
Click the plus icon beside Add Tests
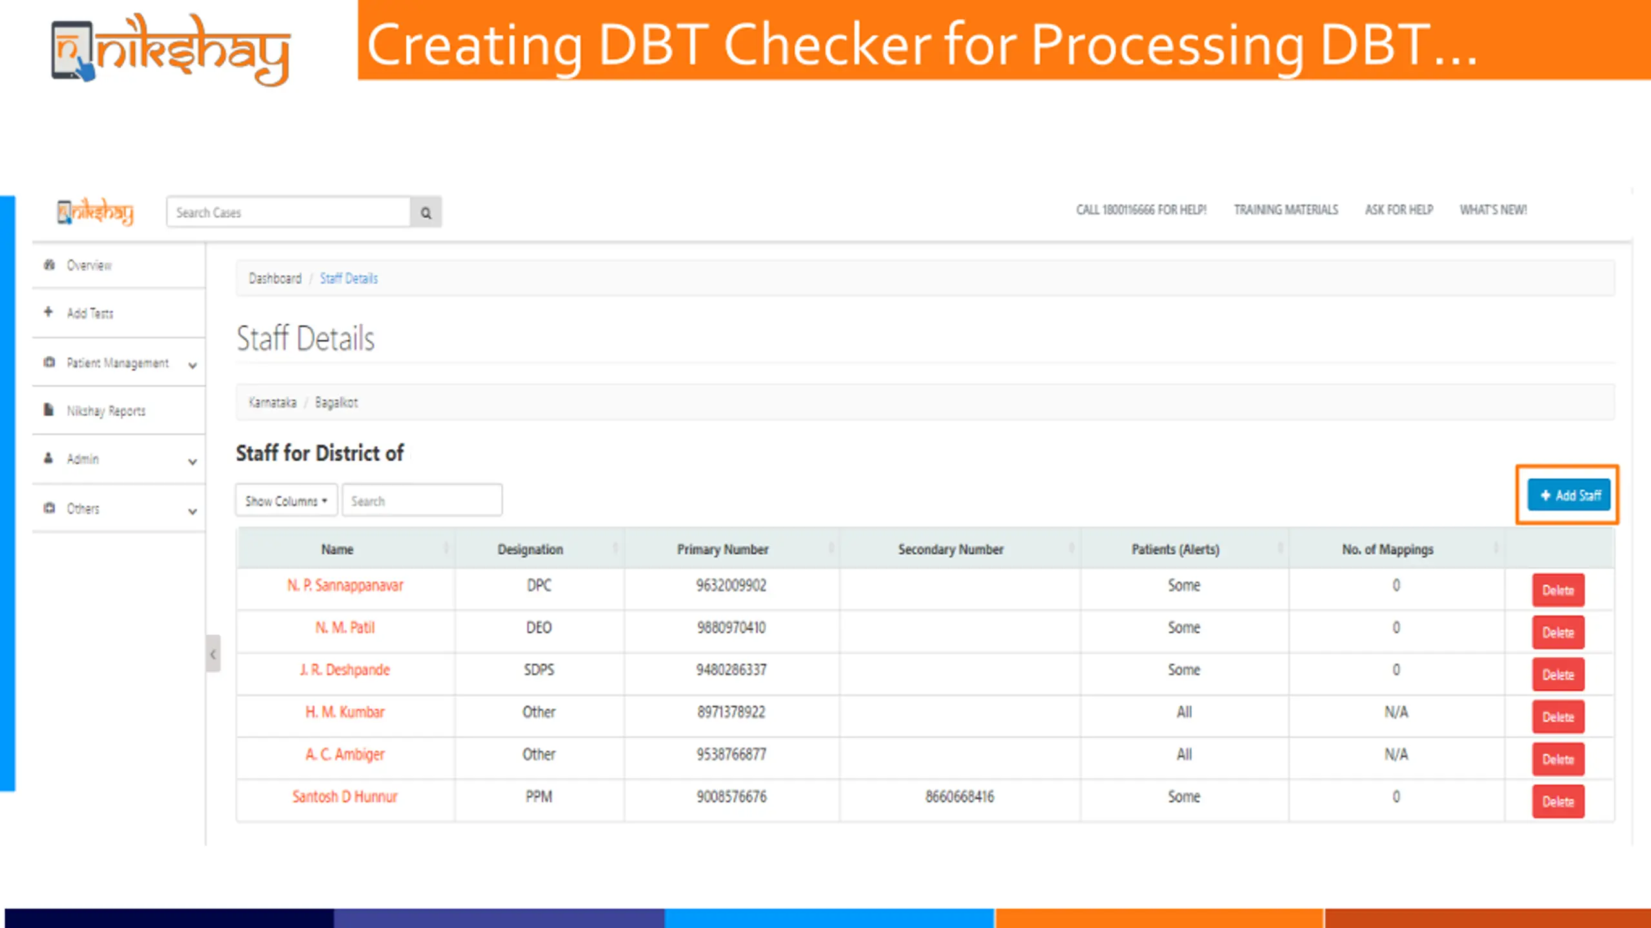(x=48, y=313)
